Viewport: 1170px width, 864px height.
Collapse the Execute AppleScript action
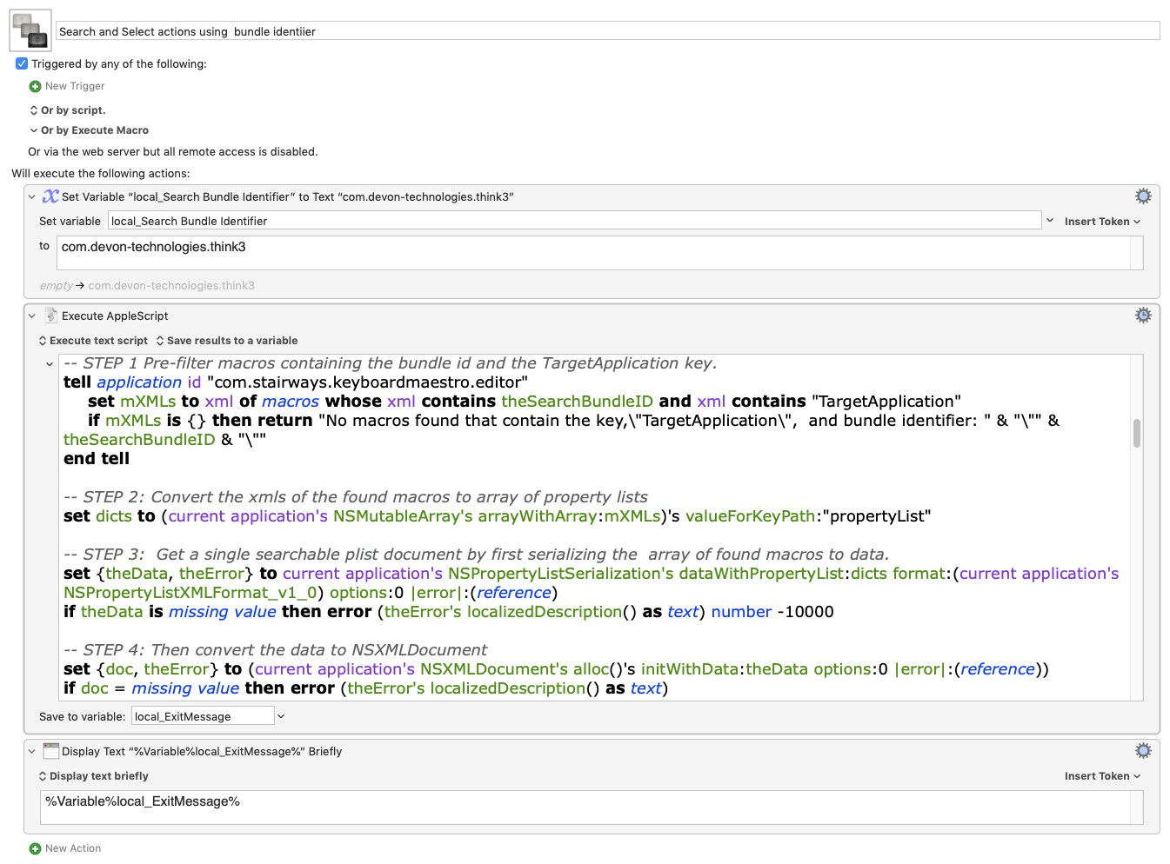tap(32, 316)
